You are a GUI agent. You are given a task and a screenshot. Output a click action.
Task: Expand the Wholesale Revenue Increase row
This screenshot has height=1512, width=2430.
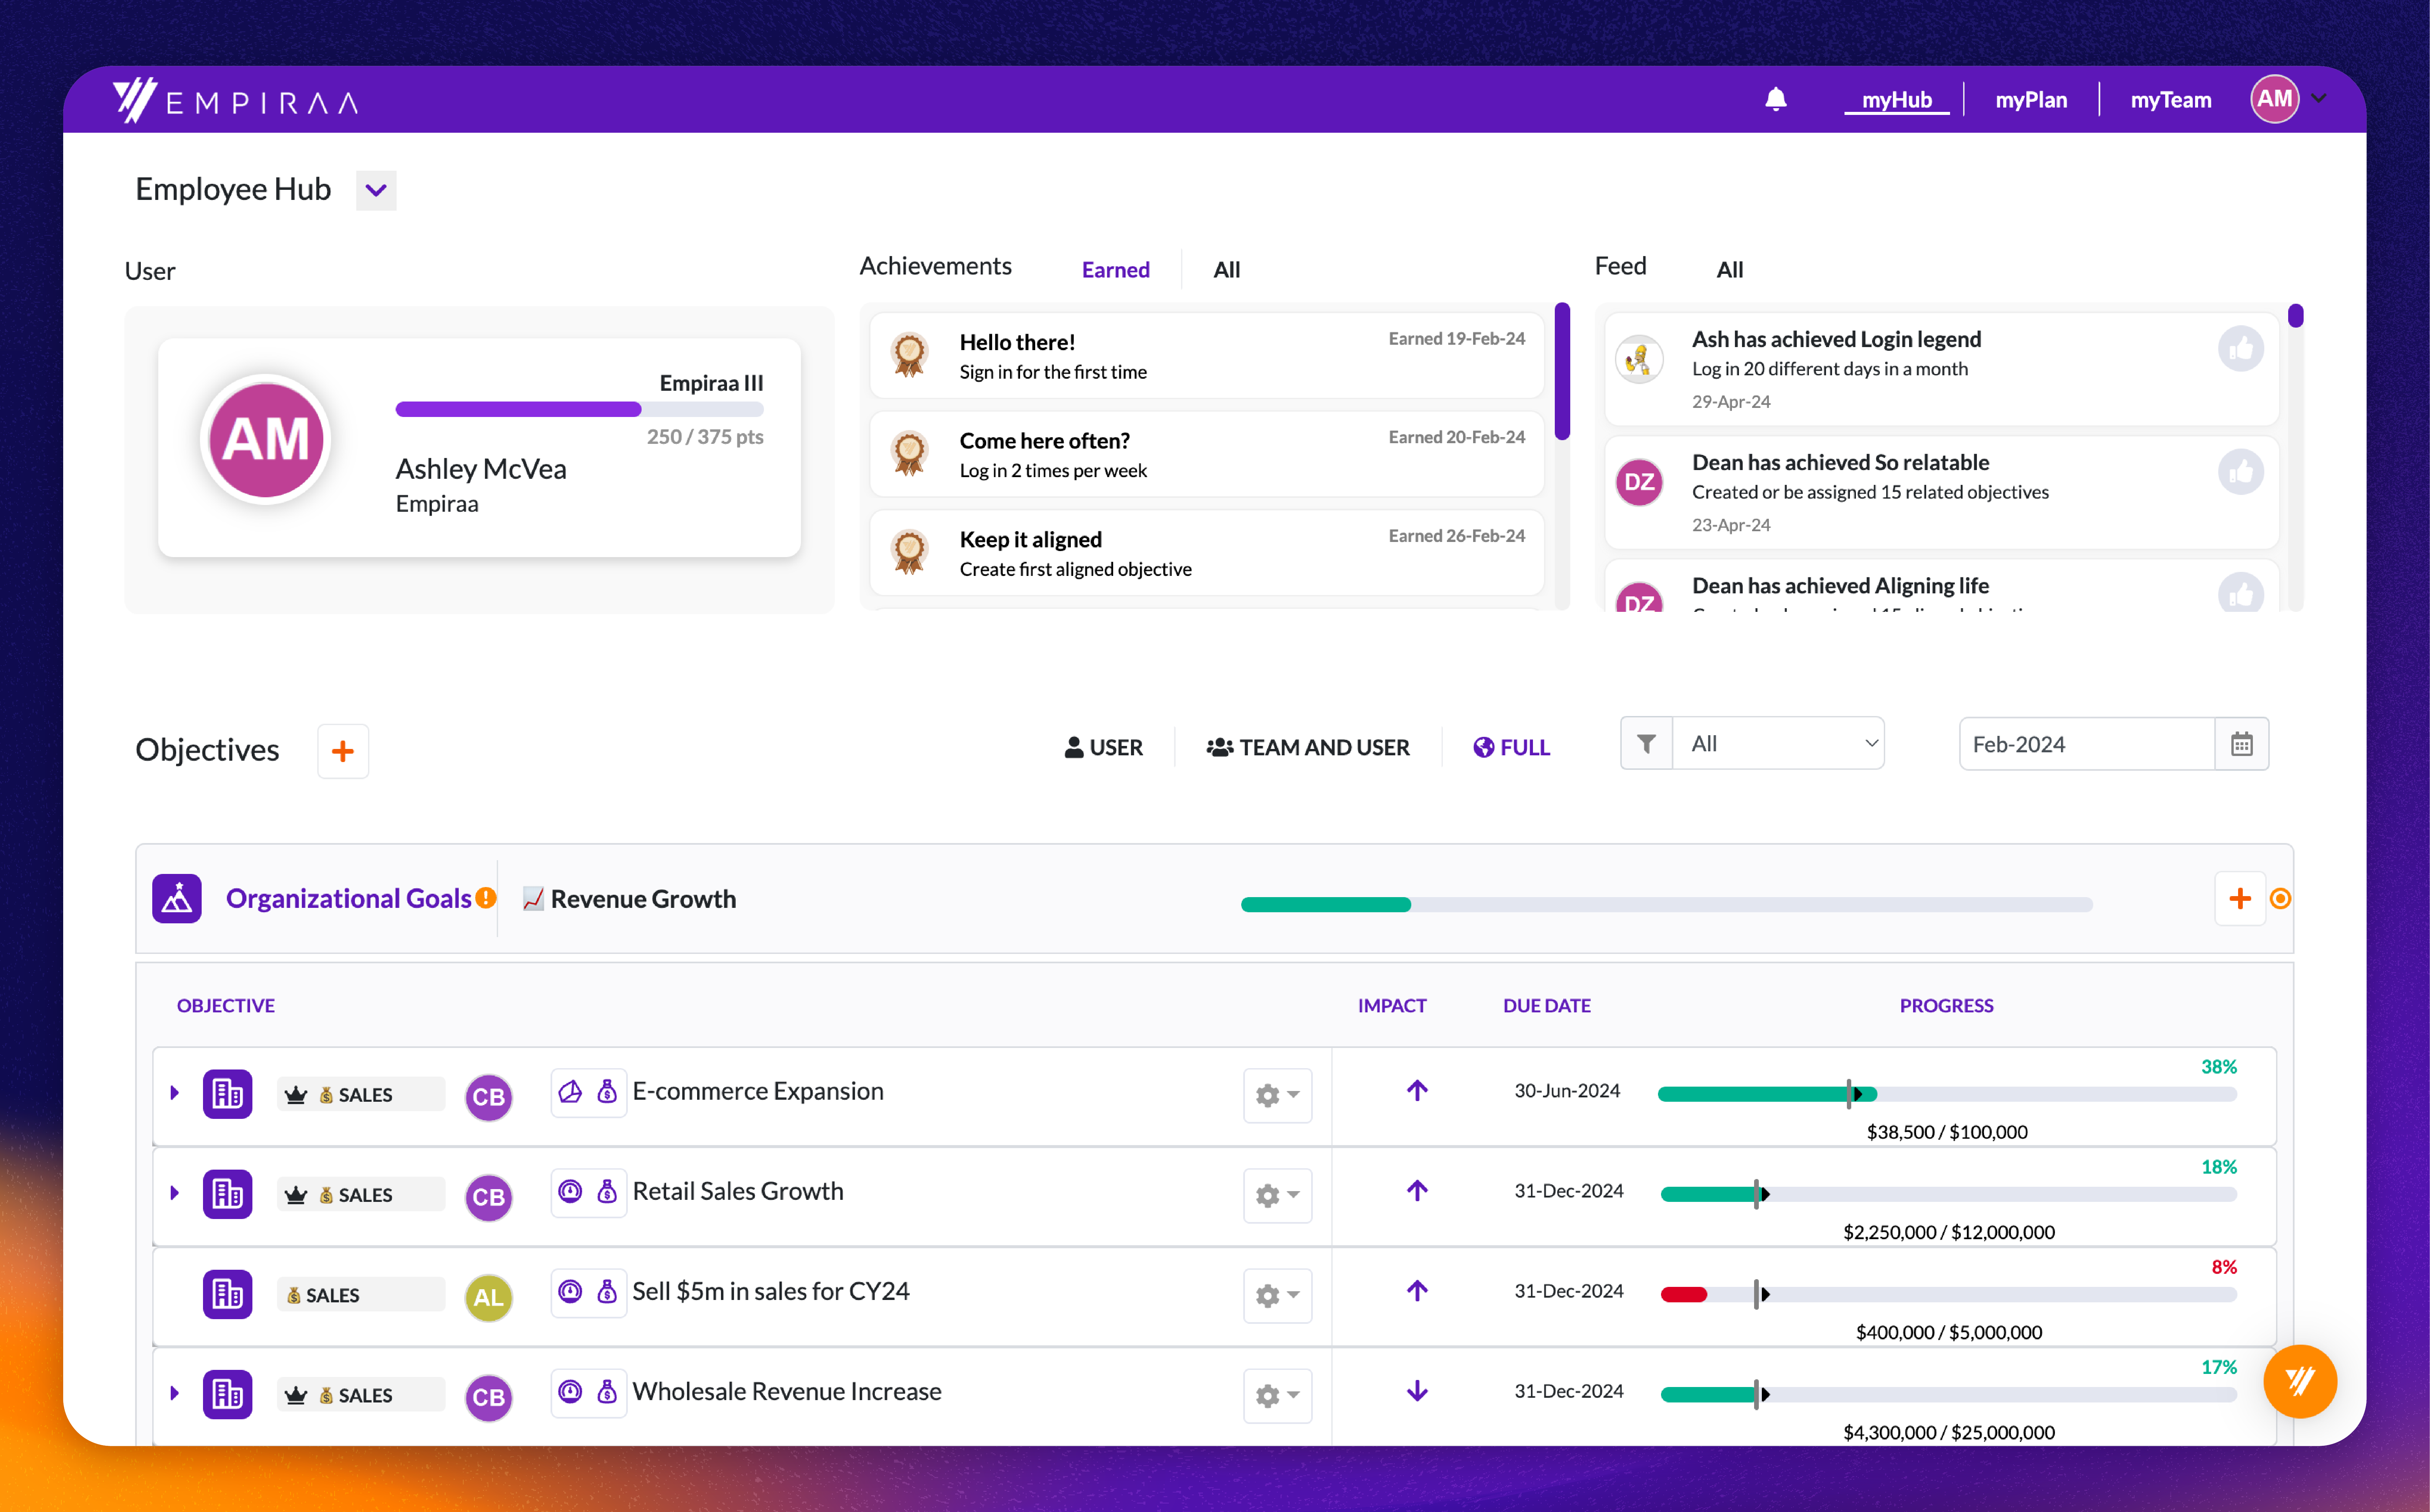tap(175, 1393)
